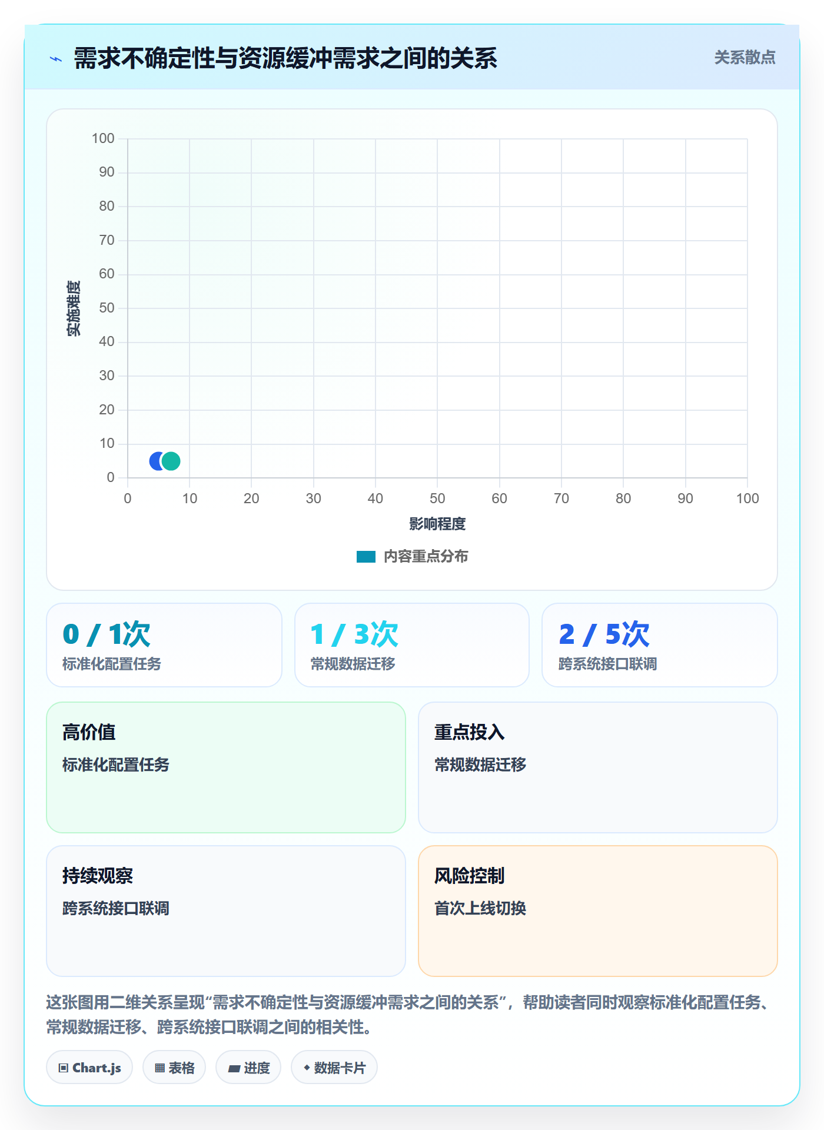Click the 实施难度 y-axis title
The height and width of the screenshot is (1130, 824).
(74, 308)
